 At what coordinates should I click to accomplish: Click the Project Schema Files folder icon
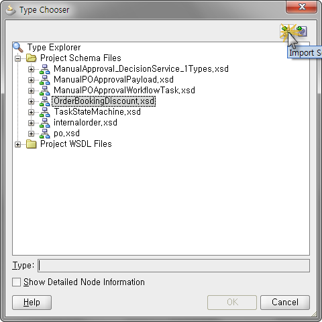32,58
